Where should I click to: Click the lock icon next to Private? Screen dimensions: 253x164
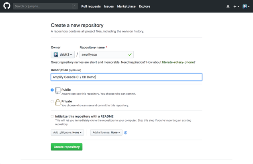(57, 102)
